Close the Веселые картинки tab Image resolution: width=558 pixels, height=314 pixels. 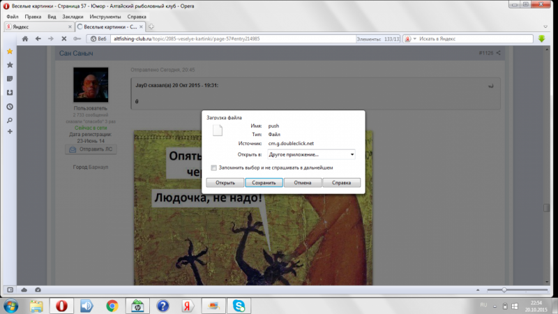[142, 27]
